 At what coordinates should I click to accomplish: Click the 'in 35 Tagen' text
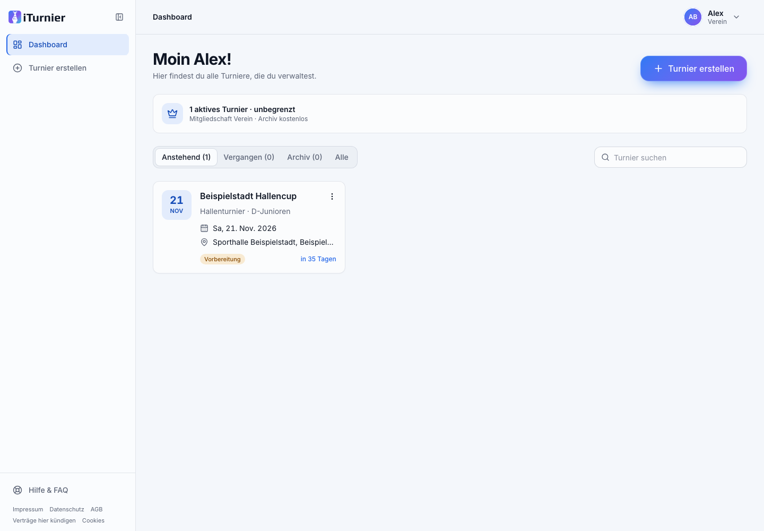click(x=318, y=259)
